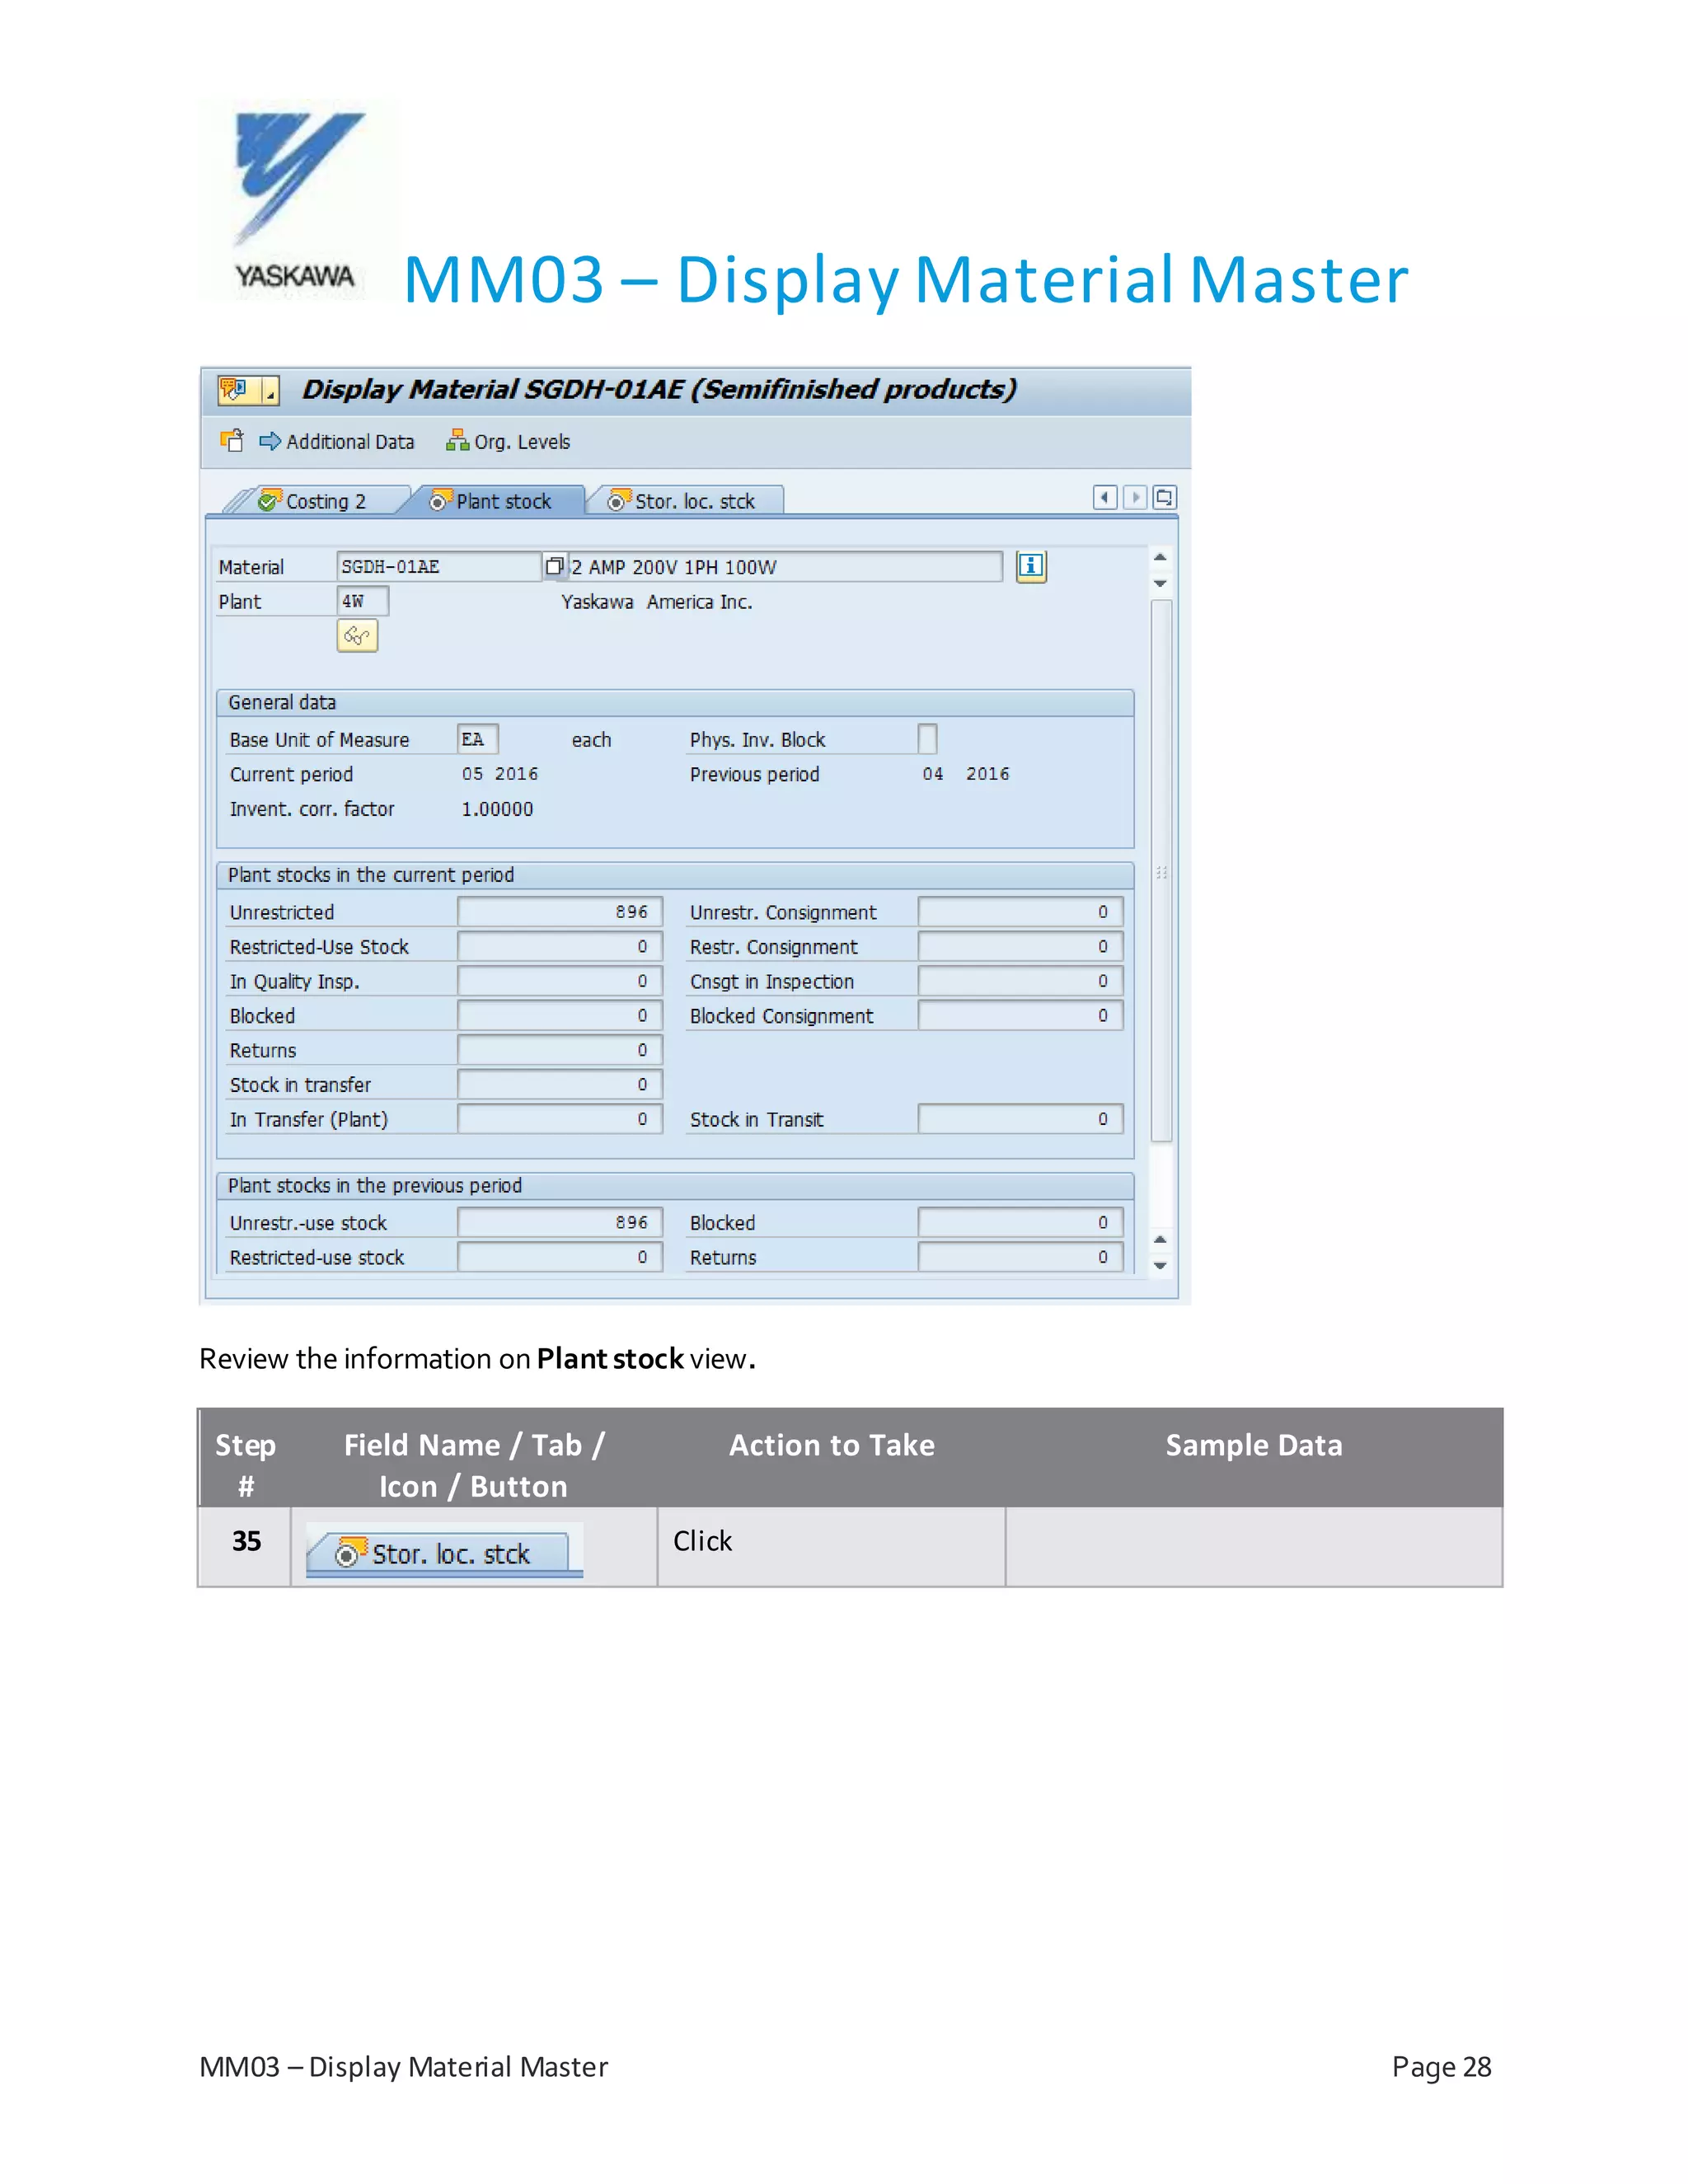Open the tab list icon
This screenshot has height=2184, width=1688.
pyautogui.click(x=1165, y=498)
